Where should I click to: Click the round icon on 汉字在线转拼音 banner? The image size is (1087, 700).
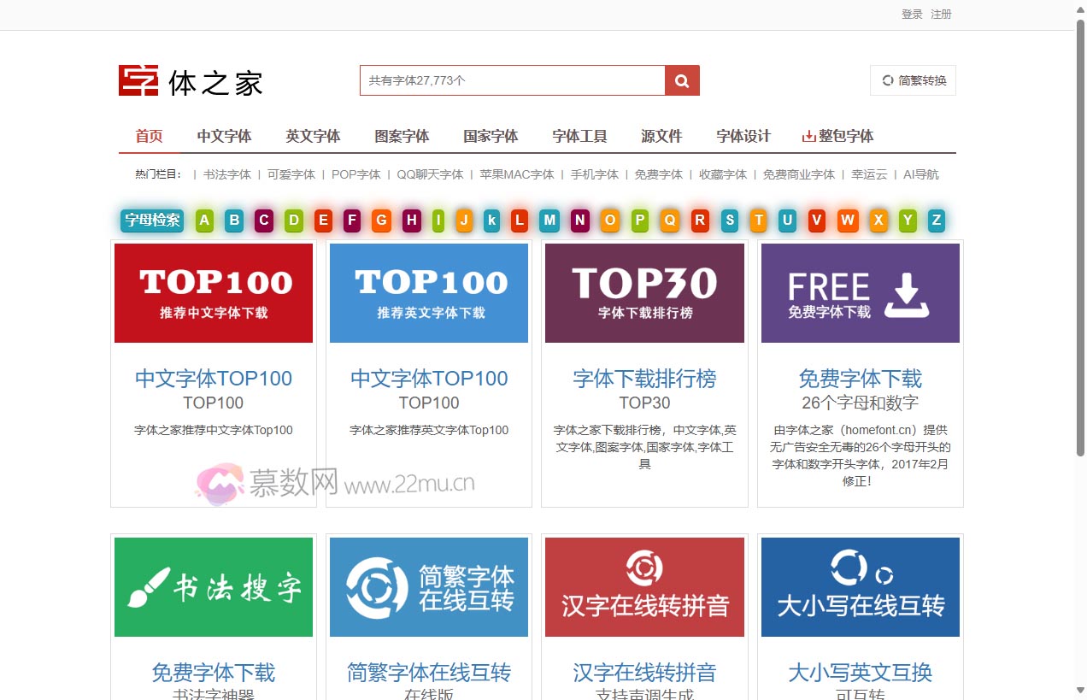(x=645, y=569)
